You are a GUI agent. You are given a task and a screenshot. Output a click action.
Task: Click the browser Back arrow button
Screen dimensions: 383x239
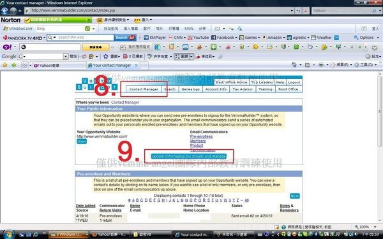[x=4, y=11]
